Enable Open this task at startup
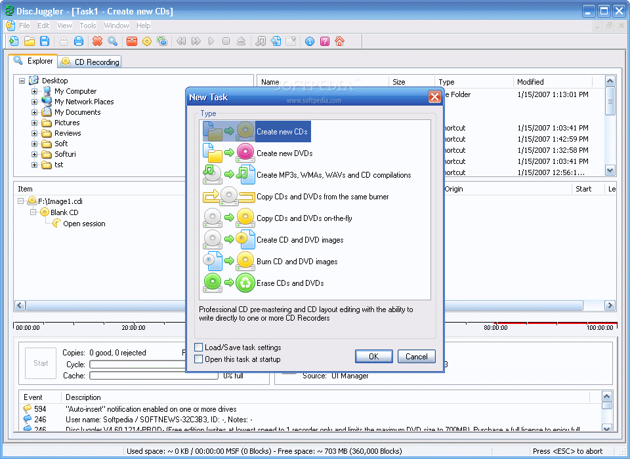 point(198,359)
